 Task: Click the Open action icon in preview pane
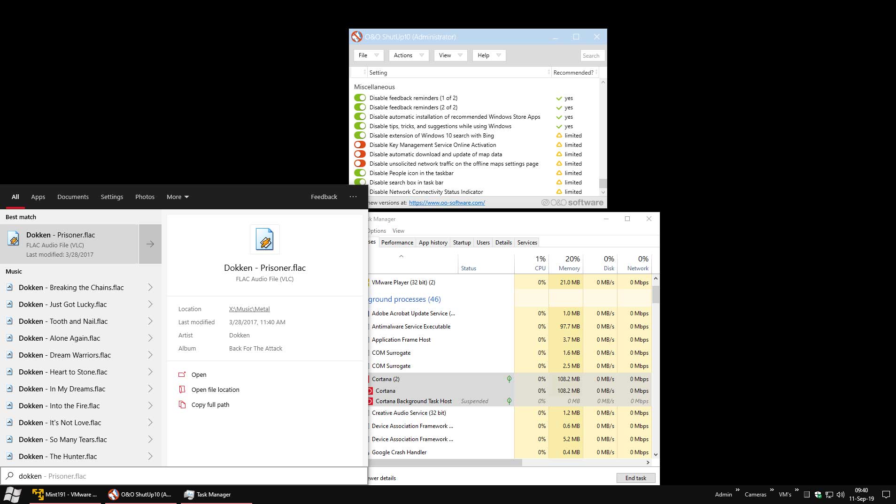coord(182,374)
